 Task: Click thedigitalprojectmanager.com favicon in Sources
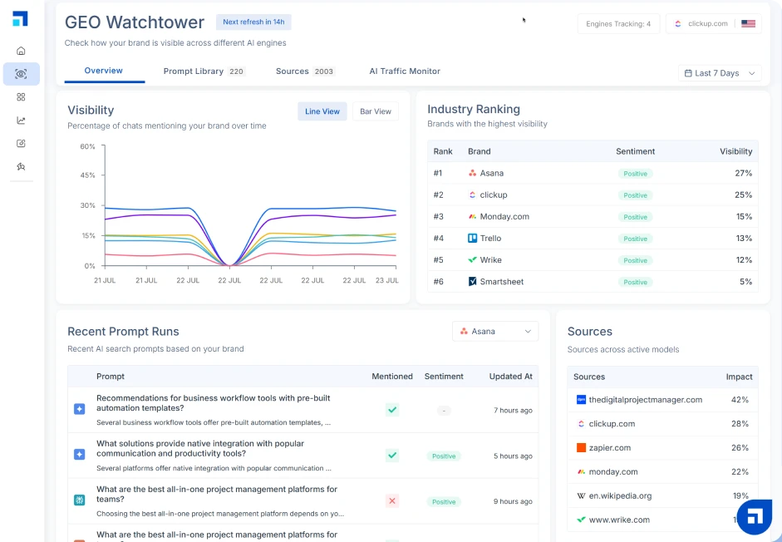(x=581, y=399)
